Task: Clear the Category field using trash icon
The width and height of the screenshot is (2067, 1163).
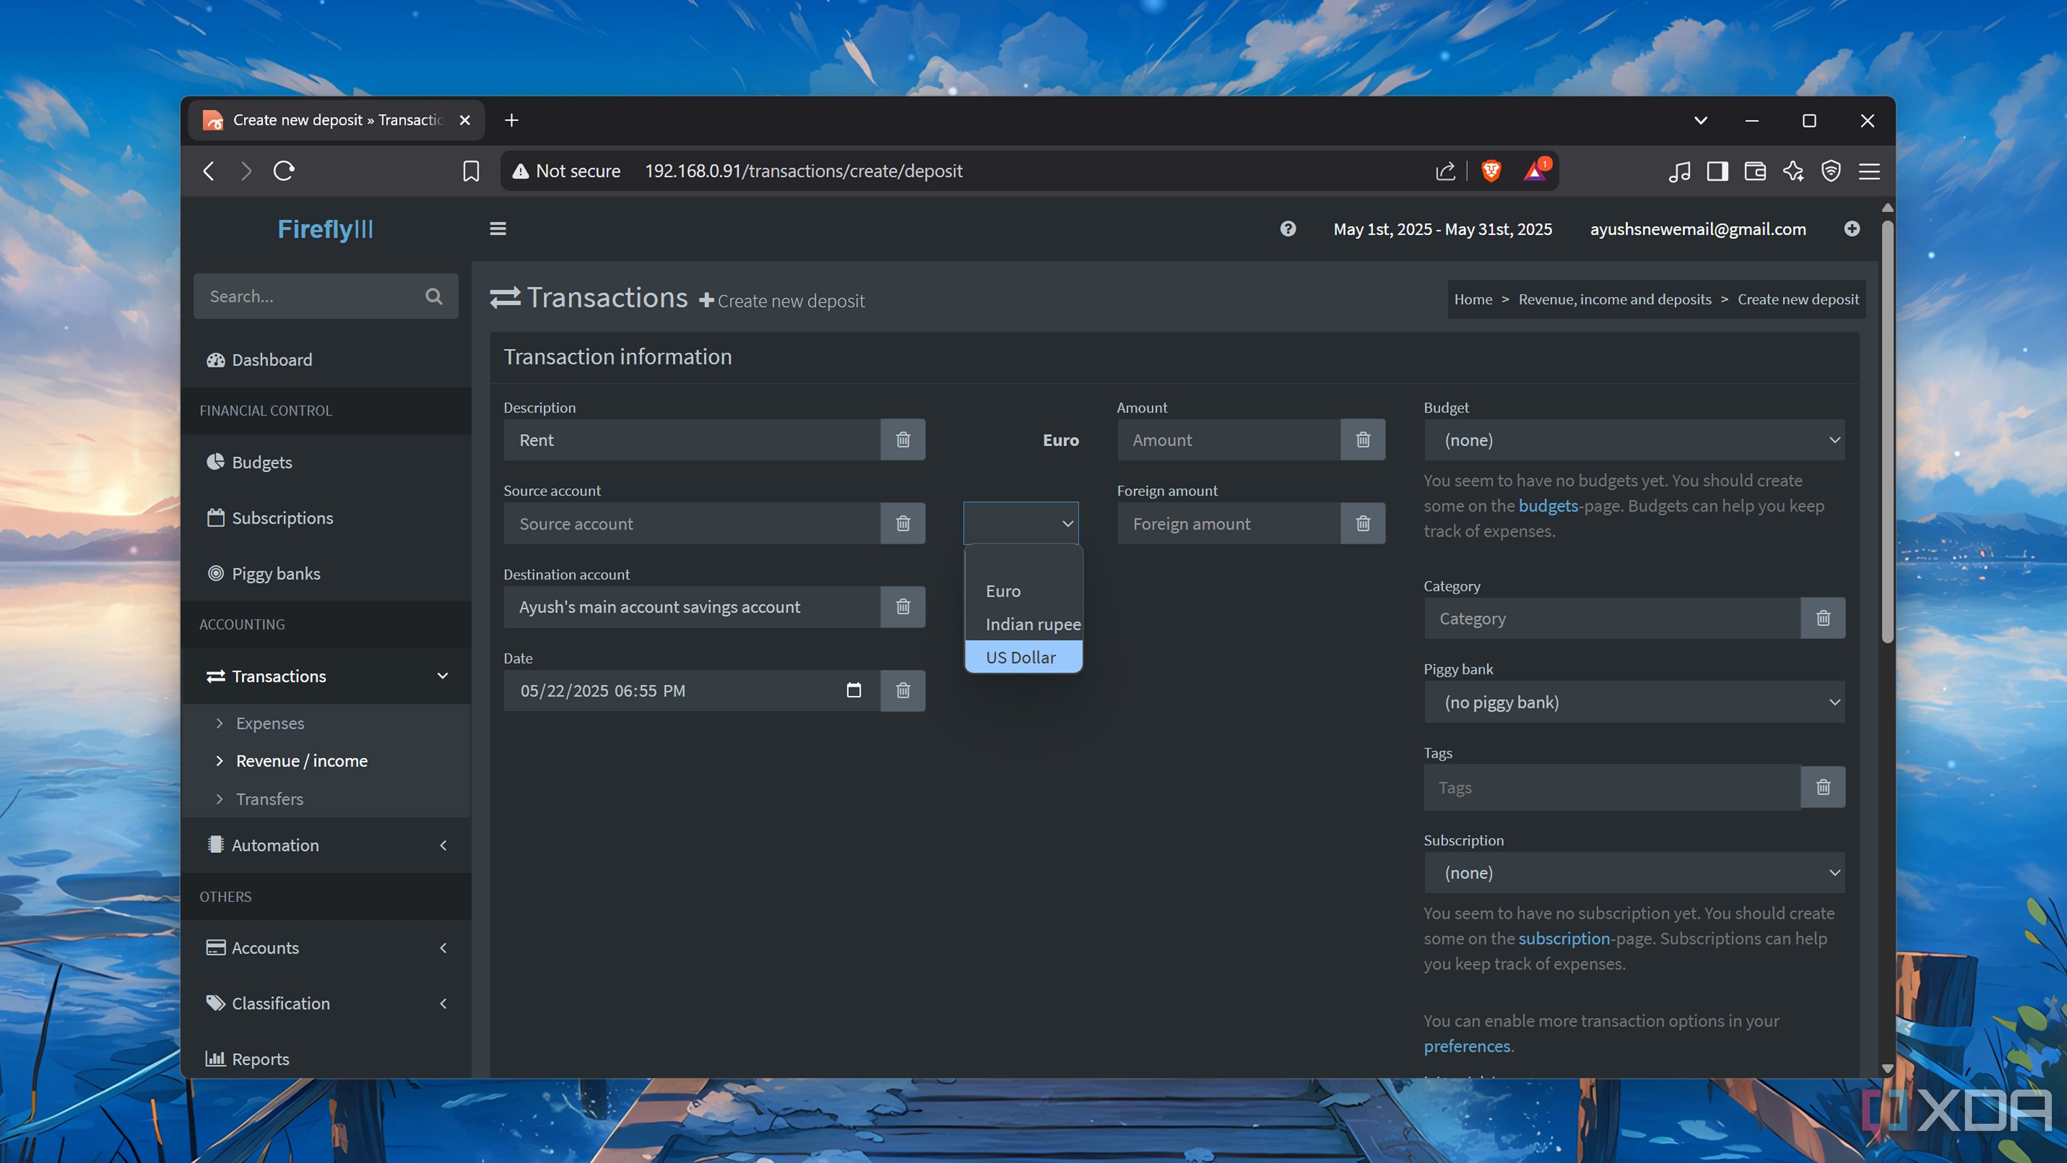Action: [x=1823, y=618]
